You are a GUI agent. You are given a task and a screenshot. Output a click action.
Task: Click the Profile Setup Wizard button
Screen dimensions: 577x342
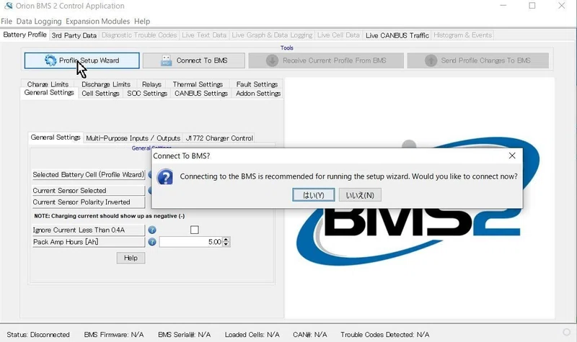click(82, 60)
